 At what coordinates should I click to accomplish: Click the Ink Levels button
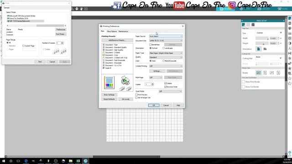pos(126,99)
